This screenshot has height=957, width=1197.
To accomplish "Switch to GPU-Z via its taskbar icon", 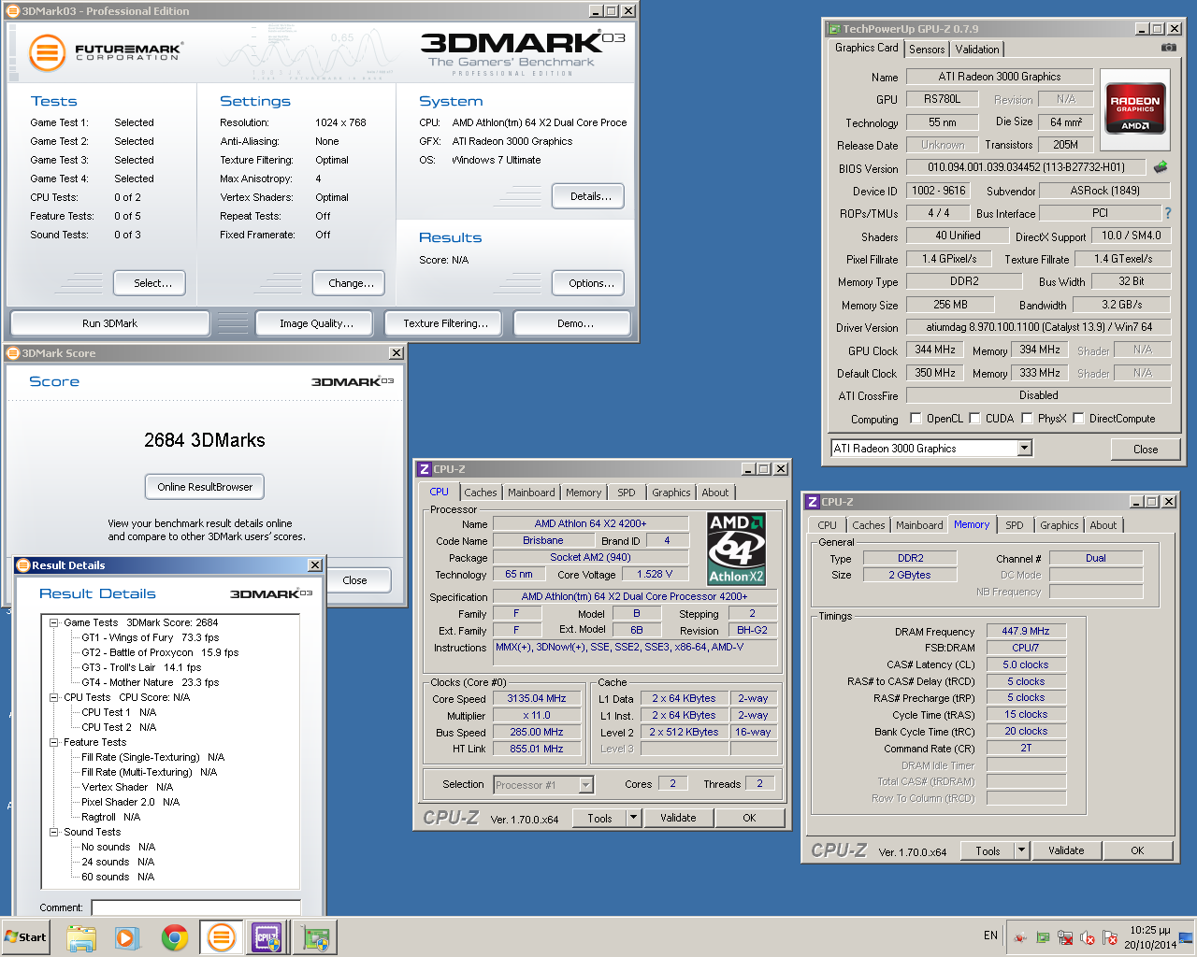I will 315,937.
